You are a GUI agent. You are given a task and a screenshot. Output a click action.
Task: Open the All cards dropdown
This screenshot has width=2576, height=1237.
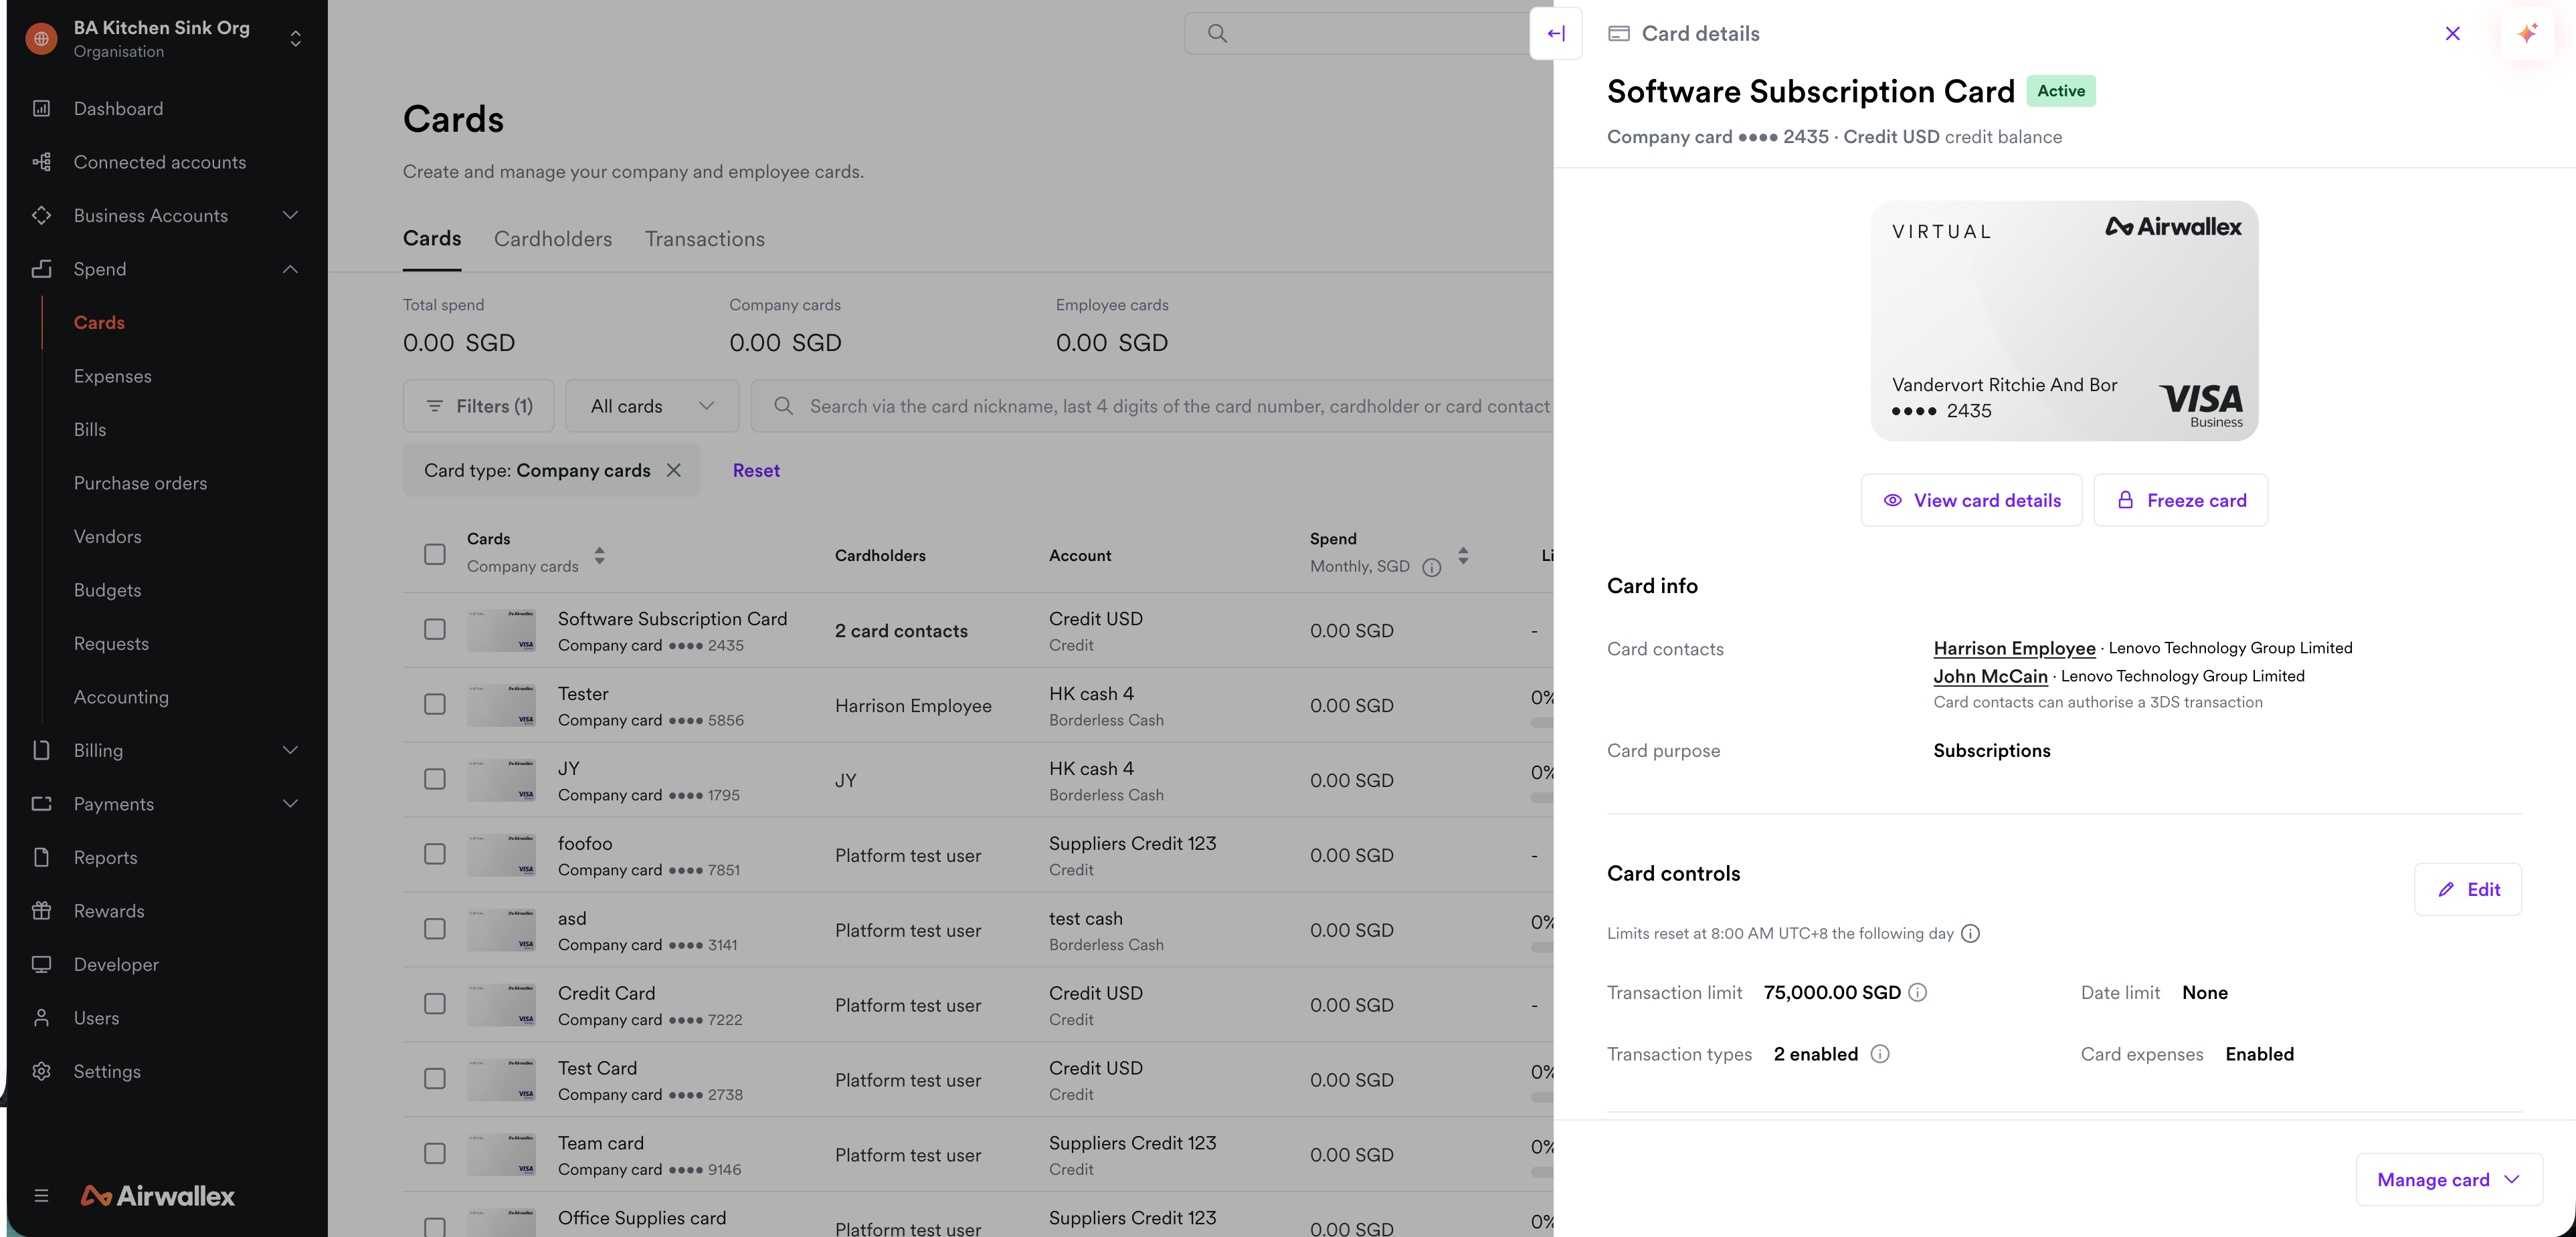(x=652, y=406)
